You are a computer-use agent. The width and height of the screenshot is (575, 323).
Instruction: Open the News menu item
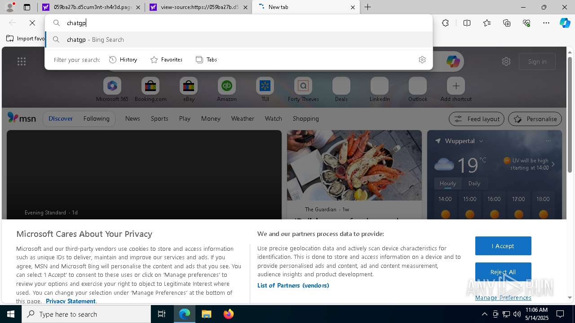tap(133, 118)
